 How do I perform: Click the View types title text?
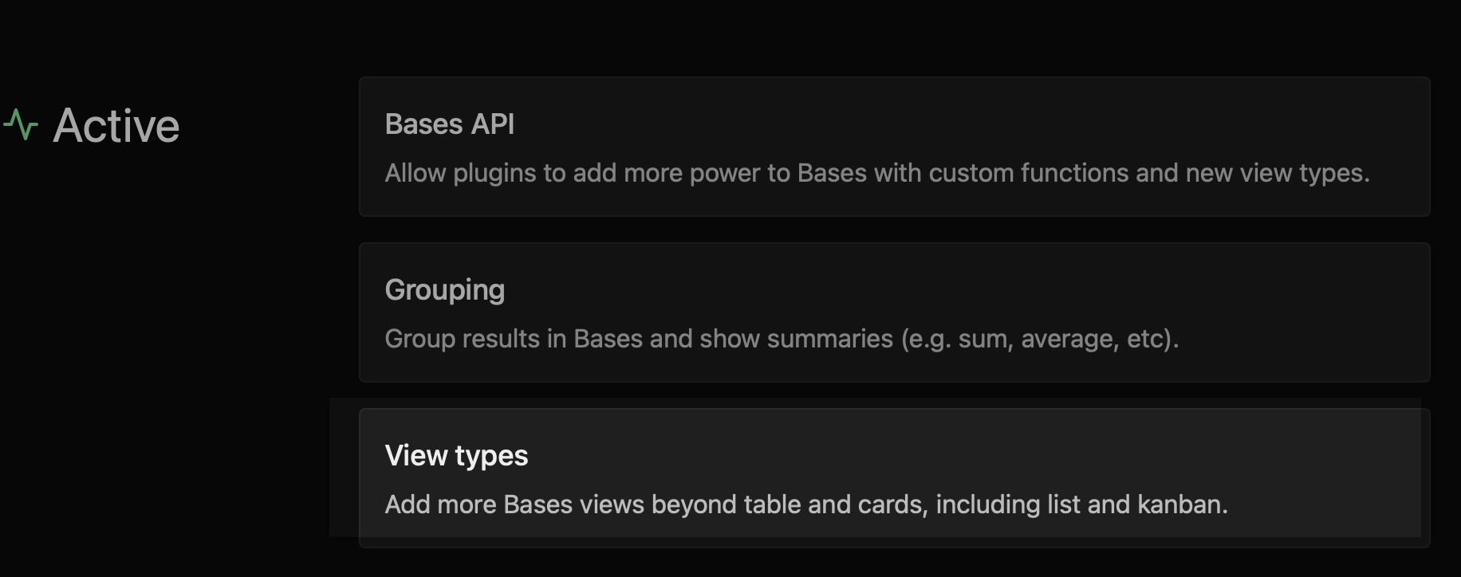pyautogui.click(x=456, y=456)
